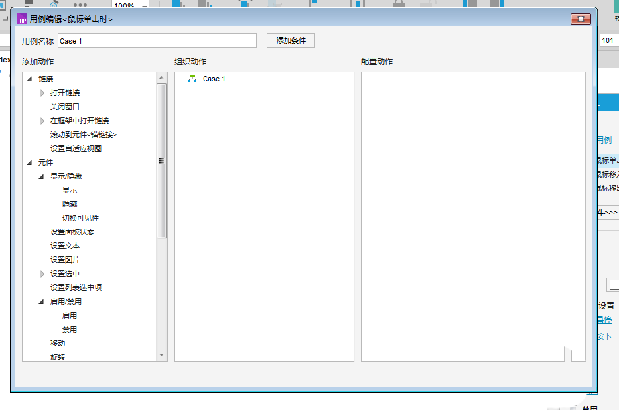Collapse the 启用/禁用 group

tap(41, 301)
